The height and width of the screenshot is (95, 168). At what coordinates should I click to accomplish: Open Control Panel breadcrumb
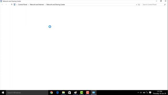[23, 4]
